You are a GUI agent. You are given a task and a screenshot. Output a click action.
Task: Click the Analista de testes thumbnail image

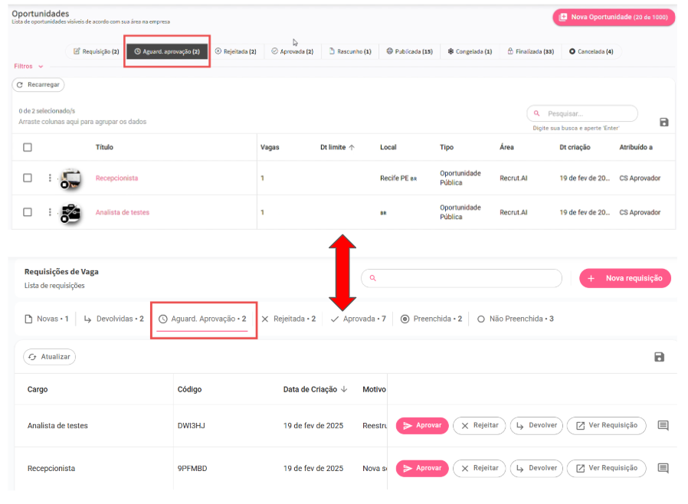[x=70, y=212]
